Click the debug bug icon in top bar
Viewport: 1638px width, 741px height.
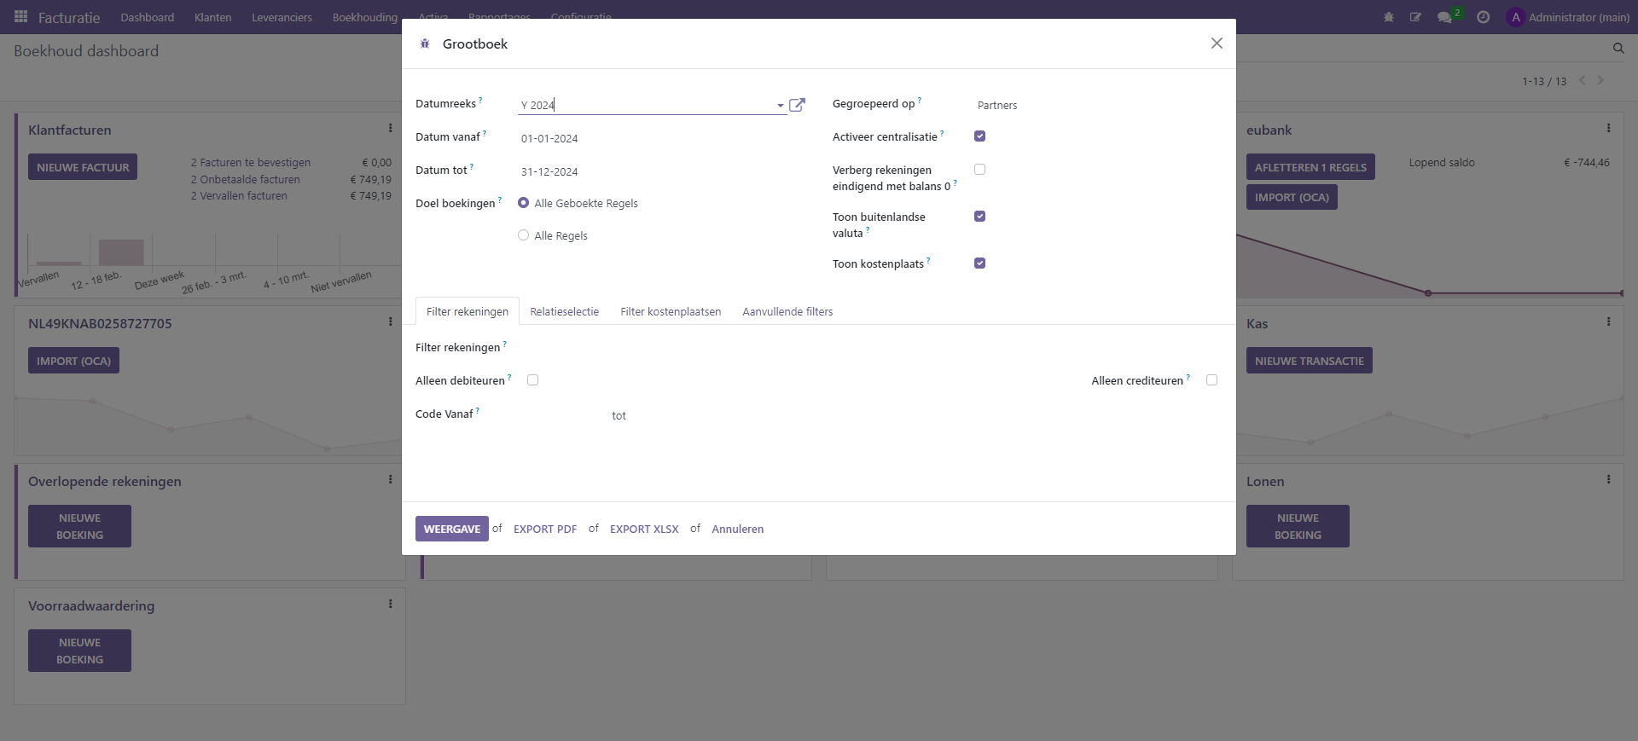point(1389,17)
